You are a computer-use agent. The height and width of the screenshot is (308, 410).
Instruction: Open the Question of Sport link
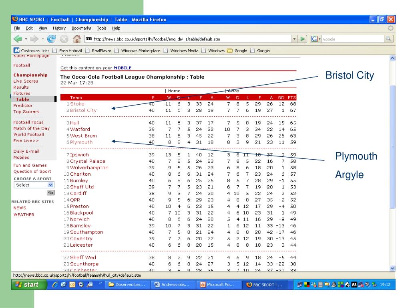click(x=32, y=171)
